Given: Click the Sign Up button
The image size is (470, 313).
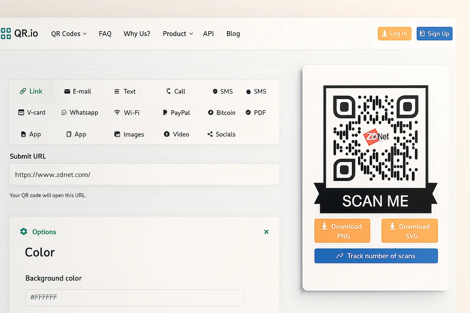Looking at the screenshot, I should [435, 34].
